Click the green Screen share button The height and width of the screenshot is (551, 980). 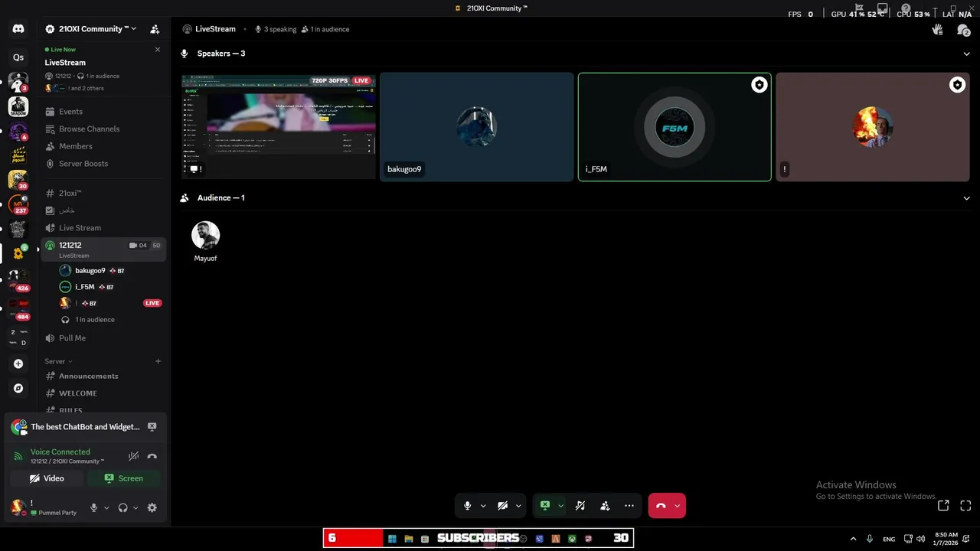coord(123,478)
